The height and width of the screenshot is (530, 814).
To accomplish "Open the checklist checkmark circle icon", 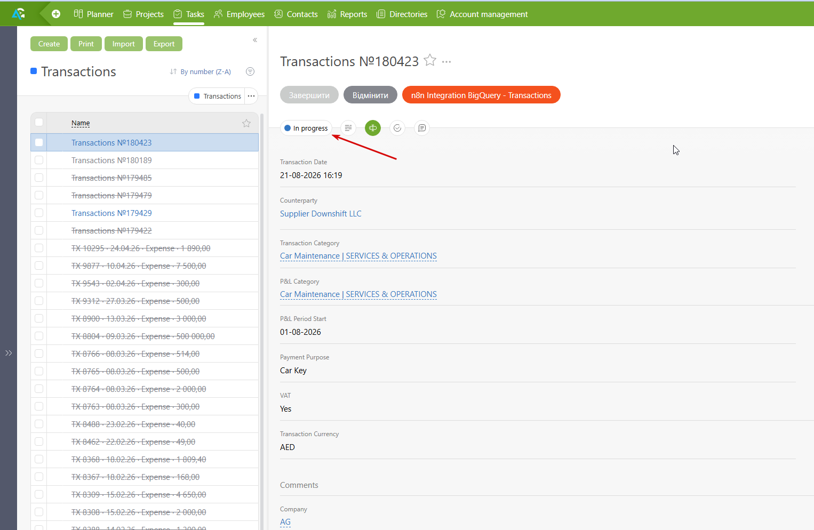I will pos(397,128).
